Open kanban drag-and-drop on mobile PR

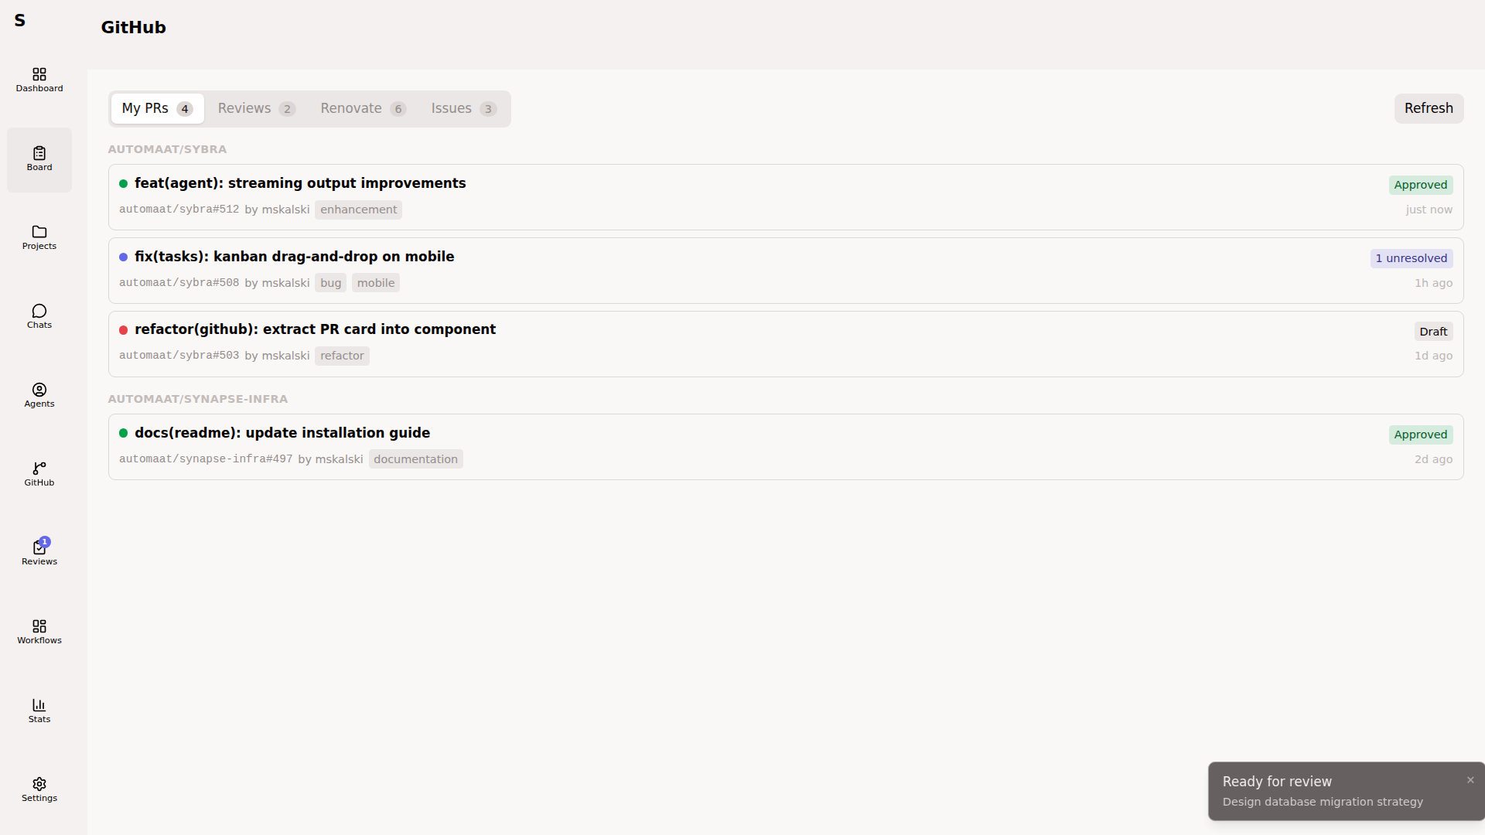pos(294,257)
